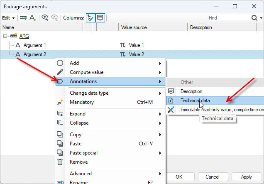Click the pencil icon for Compute value
The height and width of the screenshot is (184, 264).
(60, 72)
